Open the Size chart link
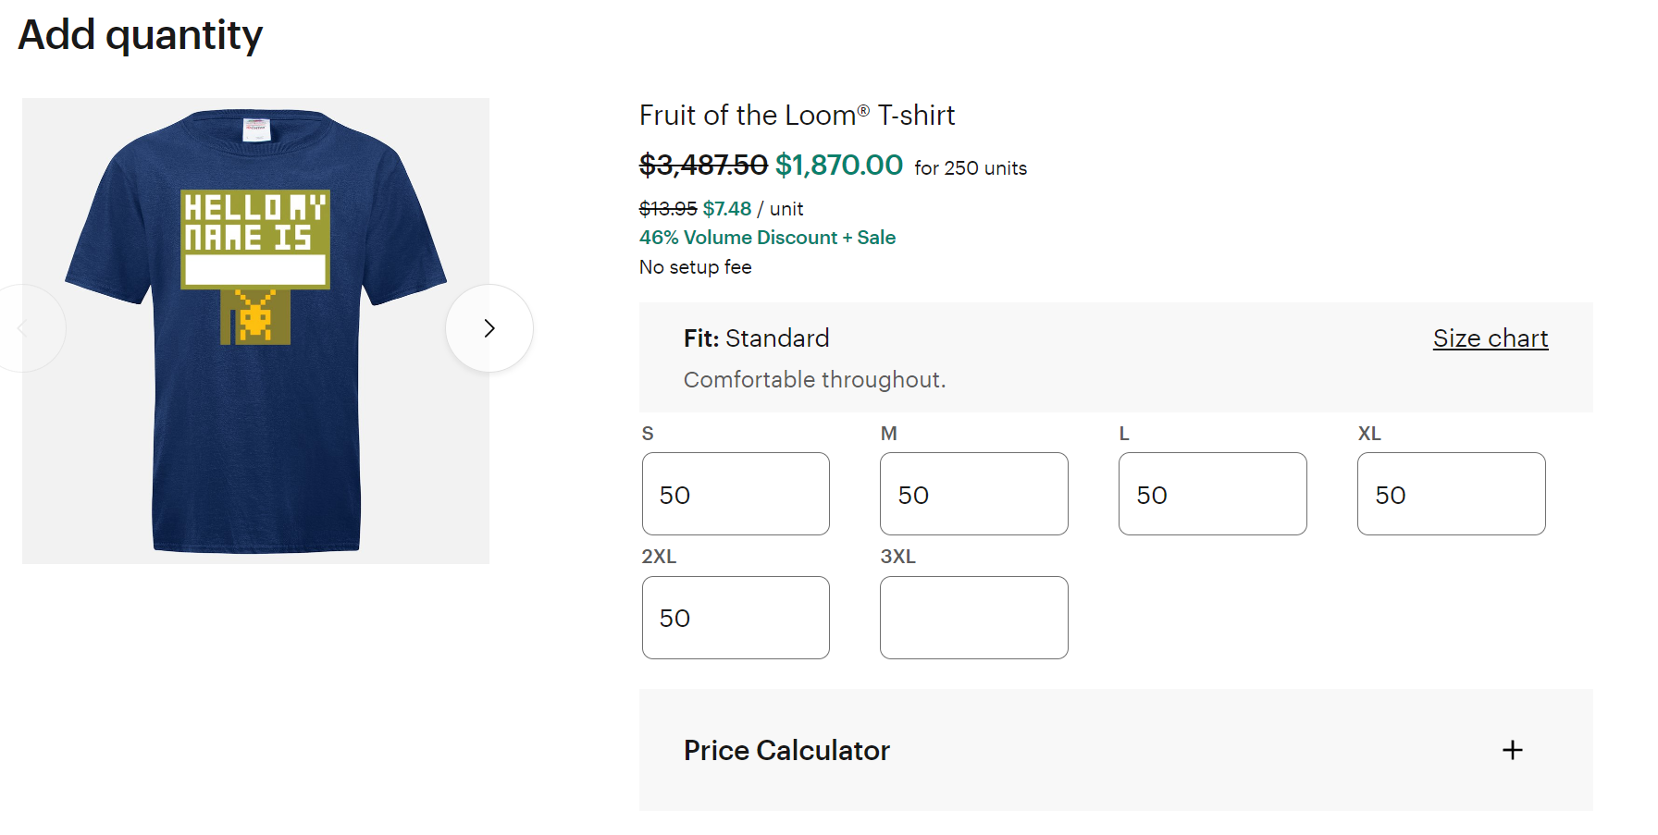Image resolution: width=1658 pixels, height=835 pixels. tap(1490, 338)
